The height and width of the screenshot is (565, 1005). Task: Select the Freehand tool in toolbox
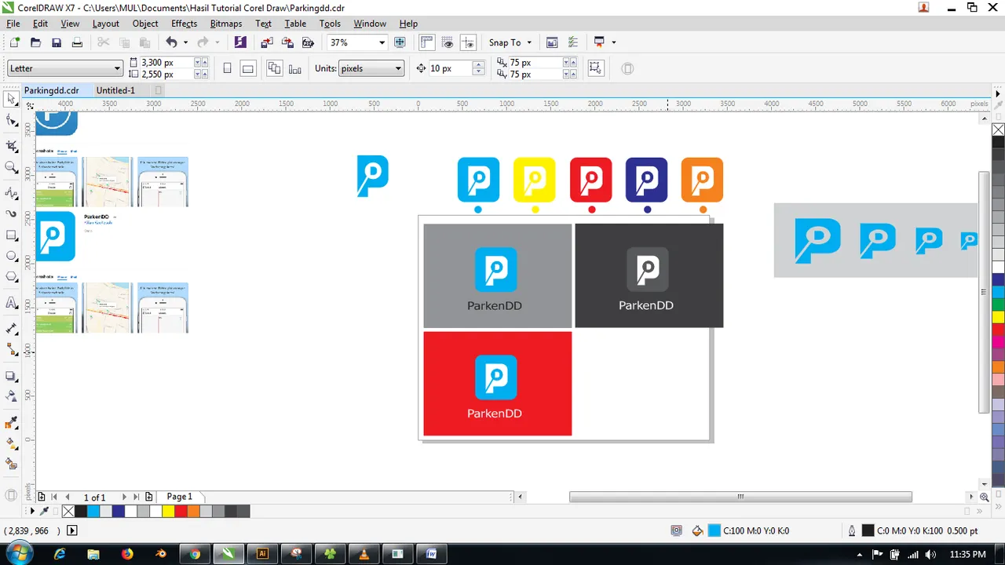click(11, 192)
